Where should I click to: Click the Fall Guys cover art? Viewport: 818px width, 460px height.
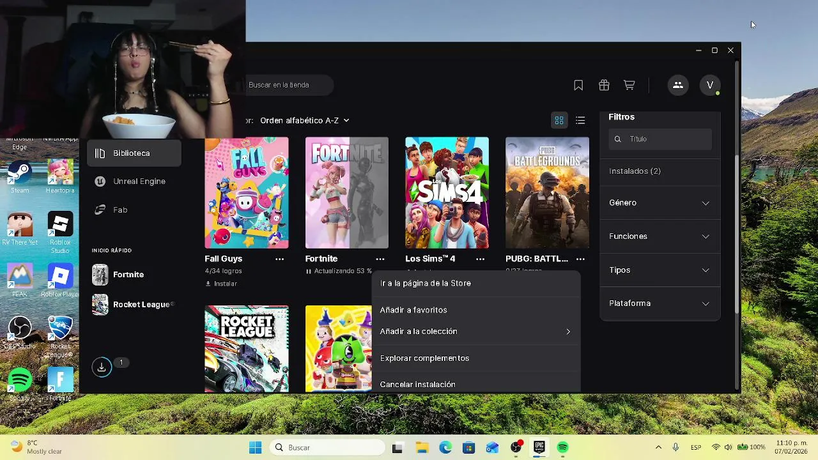click(247, 193)
